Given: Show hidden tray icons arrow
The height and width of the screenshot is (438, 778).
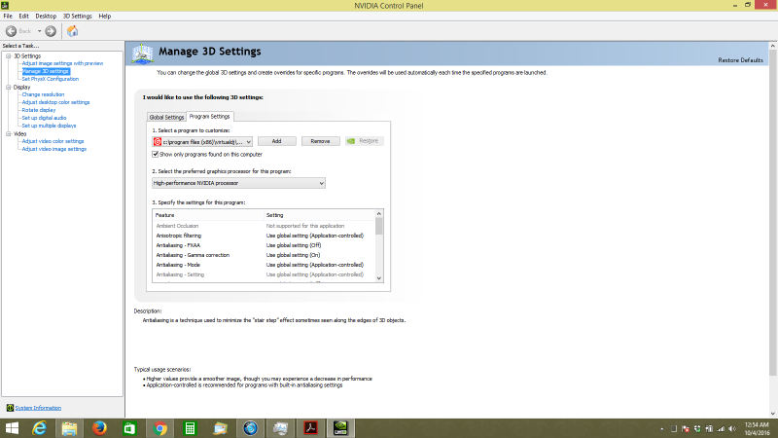Looking at the screenshot, I should click(661, 428).
